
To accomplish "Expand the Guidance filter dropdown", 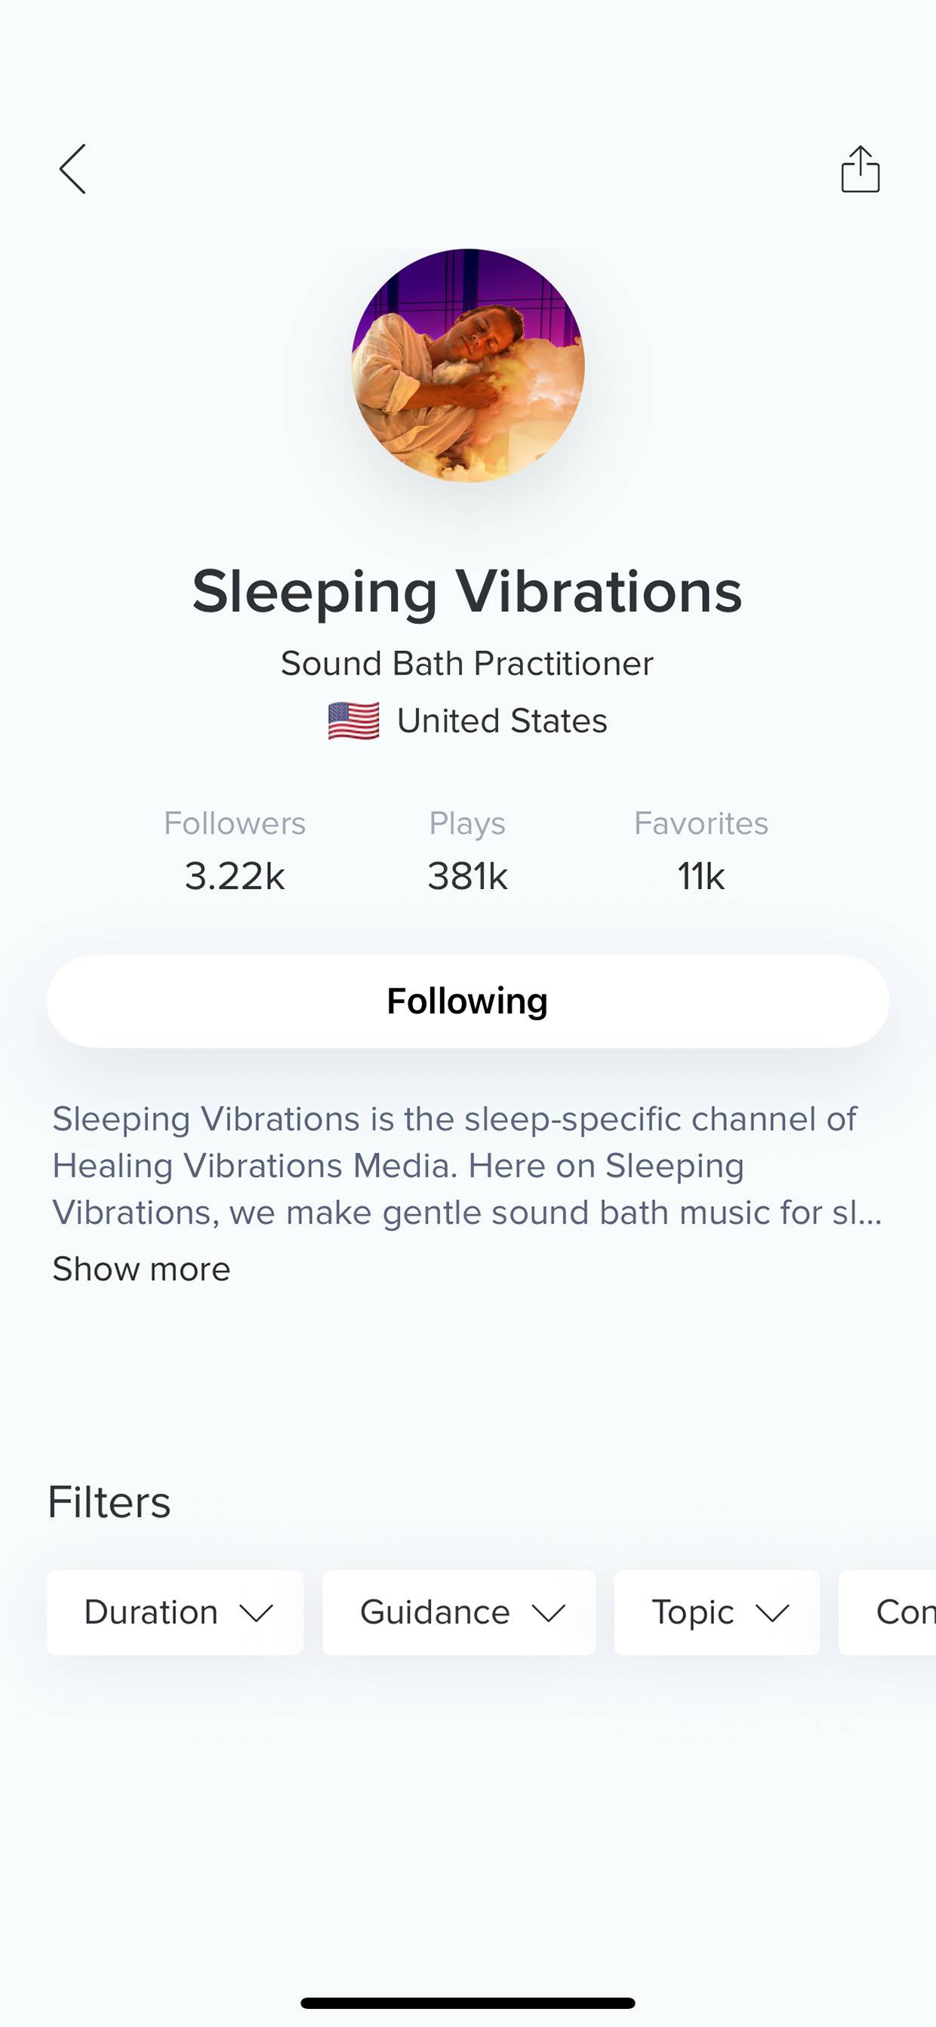I will (x=460, y=1612).
